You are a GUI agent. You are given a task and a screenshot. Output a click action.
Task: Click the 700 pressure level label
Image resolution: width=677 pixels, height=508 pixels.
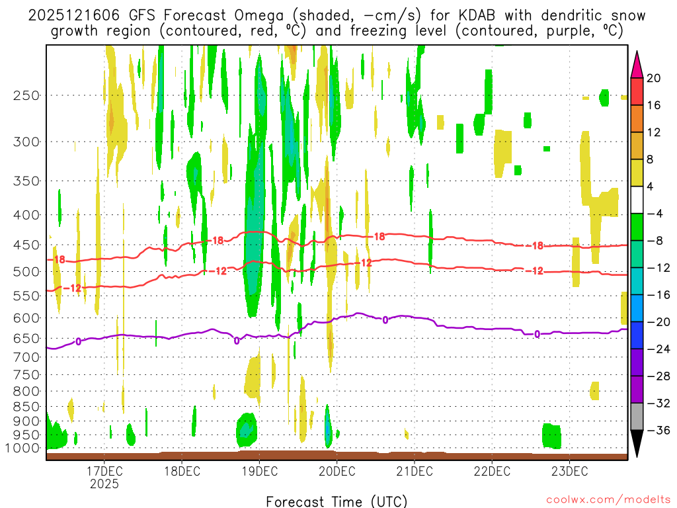click(x=26, y=357)
